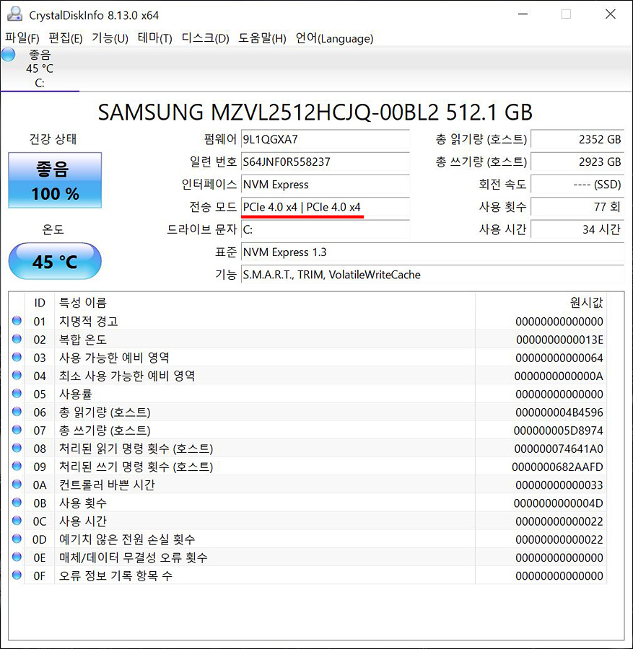Select attribute name 사용 가능한 예비 영역
The image size is (633, 649).
click(114, 358)
